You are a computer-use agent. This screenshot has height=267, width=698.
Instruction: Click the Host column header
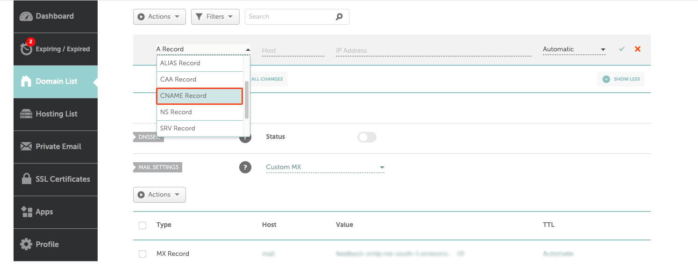click(269, 225)
